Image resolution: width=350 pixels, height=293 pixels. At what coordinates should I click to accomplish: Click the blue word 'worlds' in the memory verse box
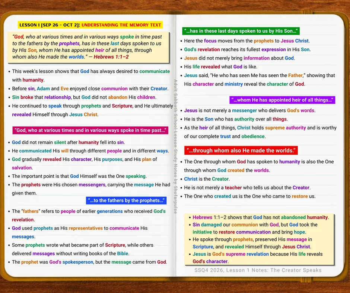[x=76, y=57]
